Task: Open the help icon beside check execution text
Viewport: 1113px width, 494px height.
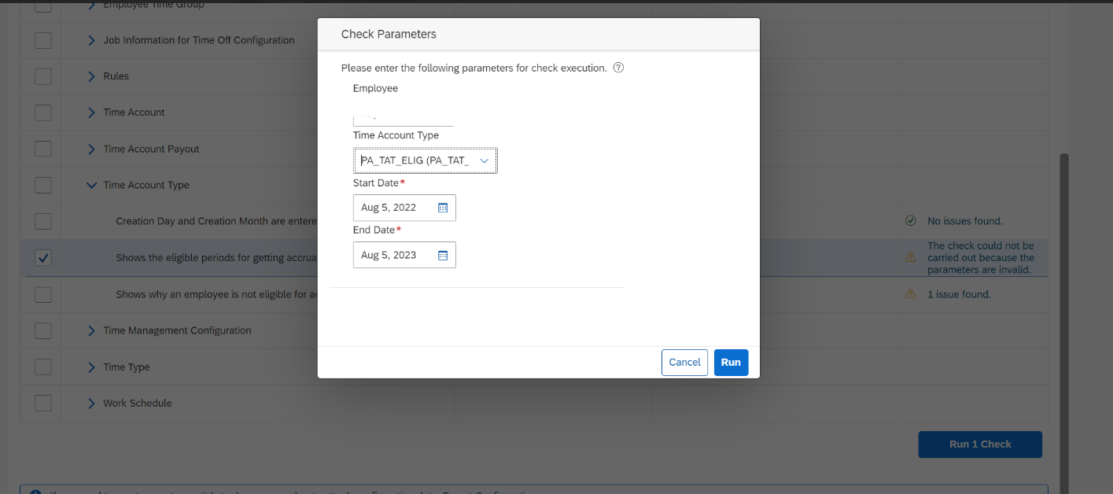Action: coord(618,68)
